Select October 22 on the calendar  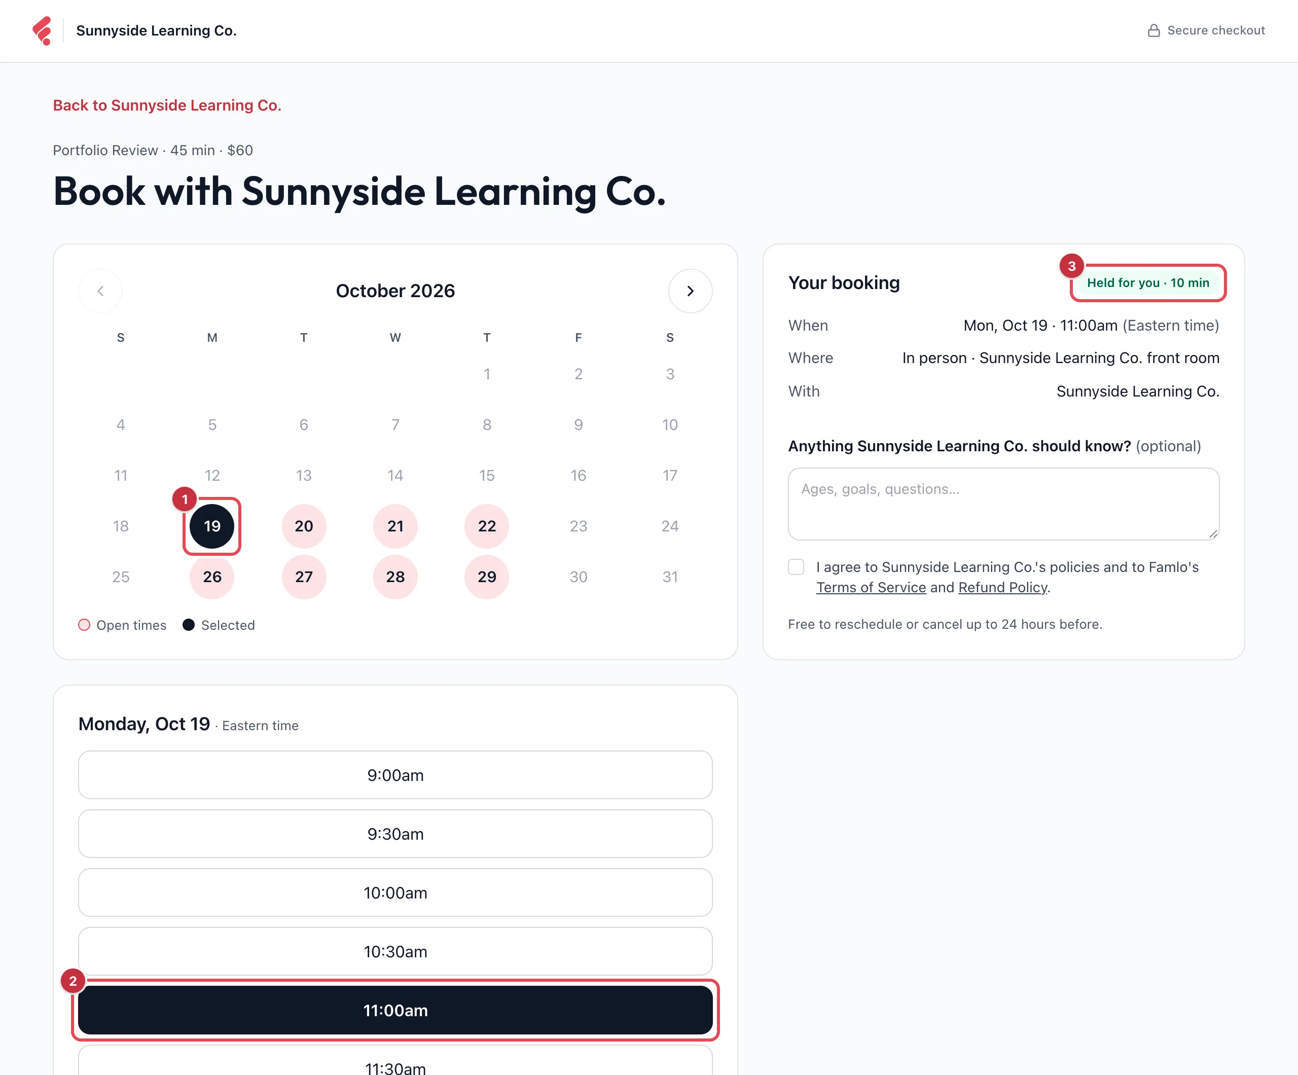(487, 526)
